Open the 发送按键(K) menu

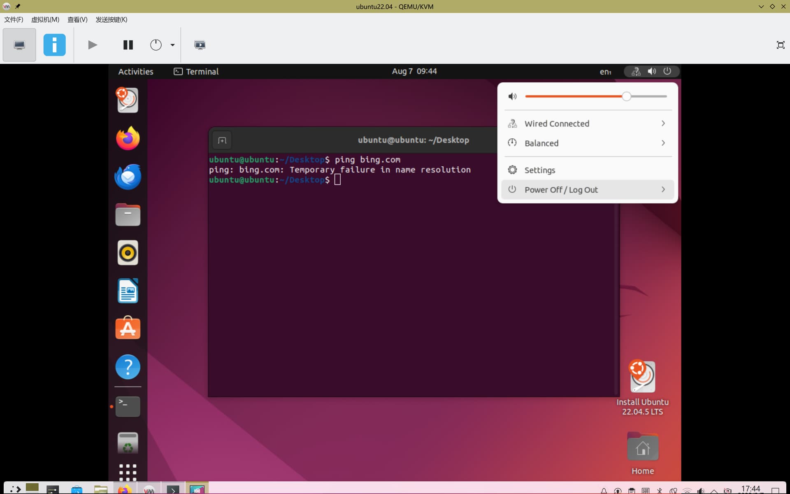pyautogui.click(x=112, y=19)
